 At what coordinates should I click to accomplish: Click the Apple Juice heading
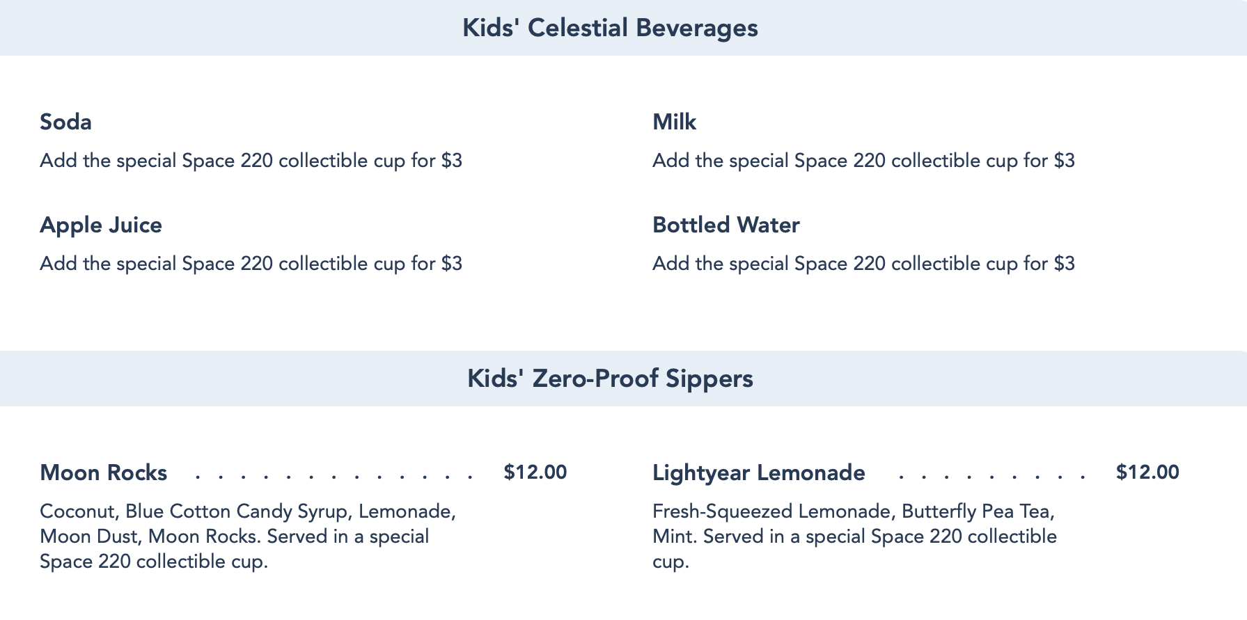[101, 225]
